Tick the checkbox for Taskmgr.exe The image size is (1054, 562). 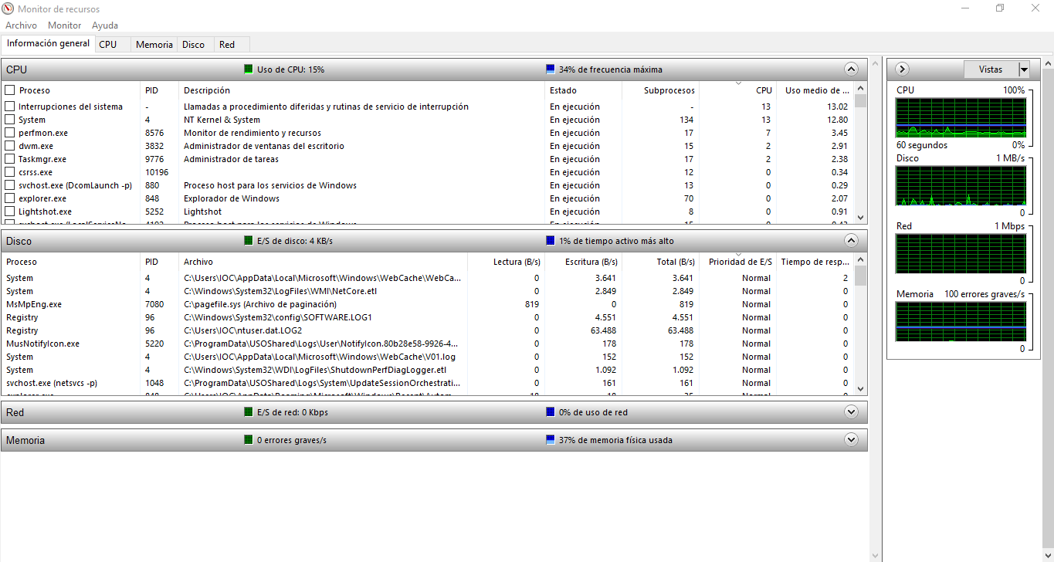pos(10,159)
